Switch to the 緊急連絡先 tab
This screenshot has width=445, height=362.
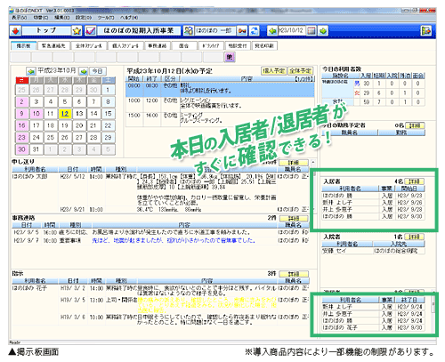[53, 45]
